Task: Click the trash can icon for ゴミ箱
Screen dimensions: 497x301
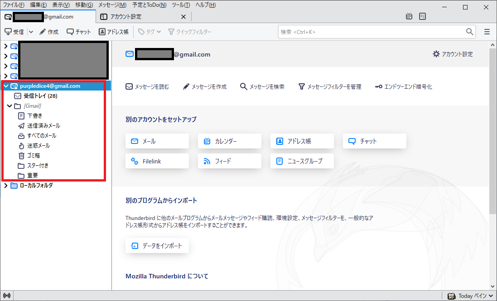Action: coord(21,155)
